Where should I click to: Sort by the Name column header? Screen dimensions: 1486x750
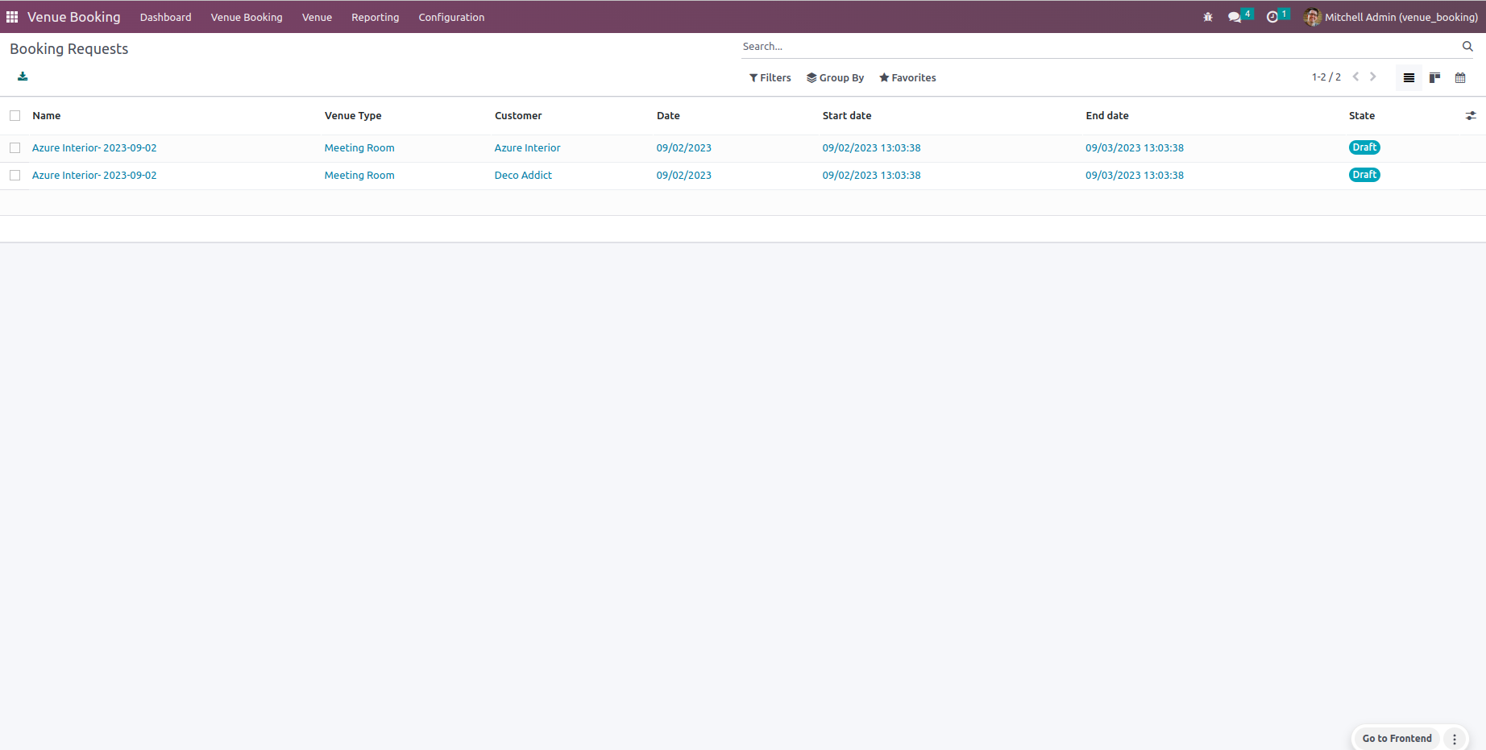47,116
